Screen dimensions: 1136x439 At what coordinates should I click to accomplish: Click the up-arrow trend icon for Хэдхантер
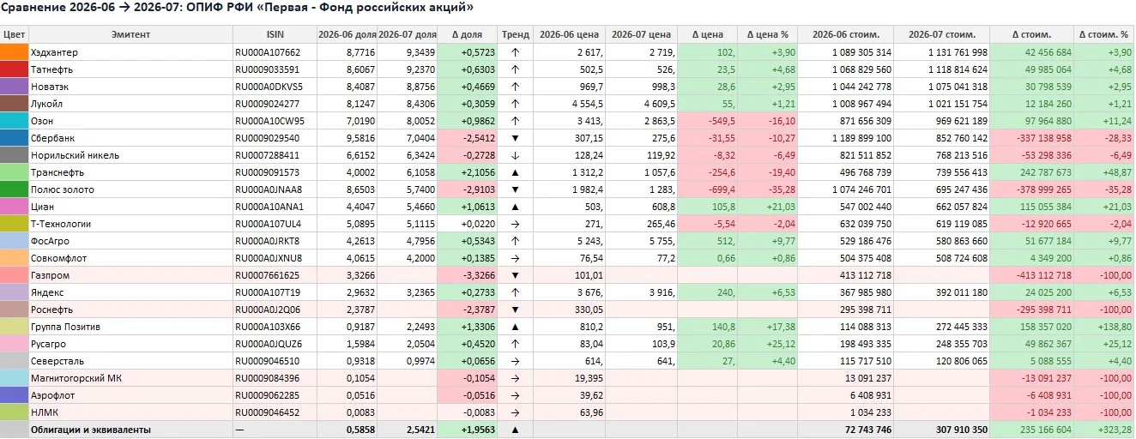tap(515, 52)
